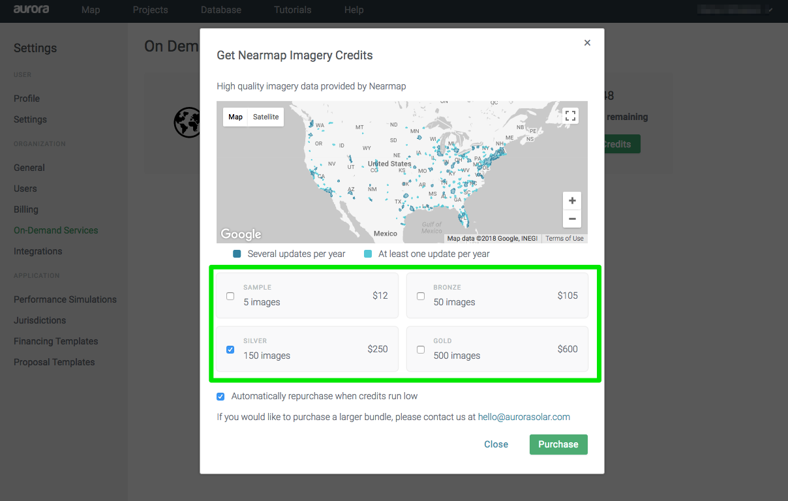This screenshot has width=788, height=501.
Task: Select the Bronze 50 images checkbox
Action: [421, 296]
